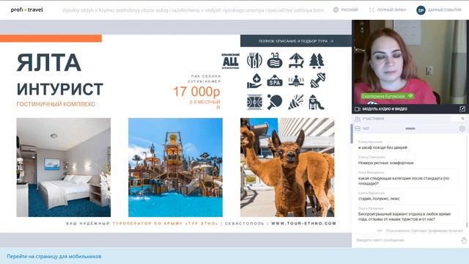Enter fullscreen with Полный экран
Viewport: 469px width, 264px height.
point(391,10)
